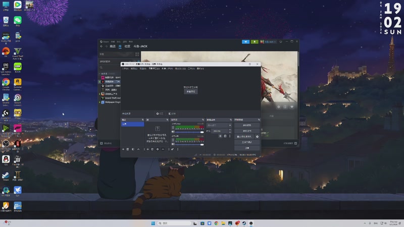Decrease transition duration with down arrow
Image resolution: width=404 pixels, height=227 pixels.
coord(230,132)
